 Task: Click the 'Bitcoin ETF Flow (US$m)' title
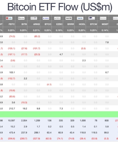coord(60,7)
